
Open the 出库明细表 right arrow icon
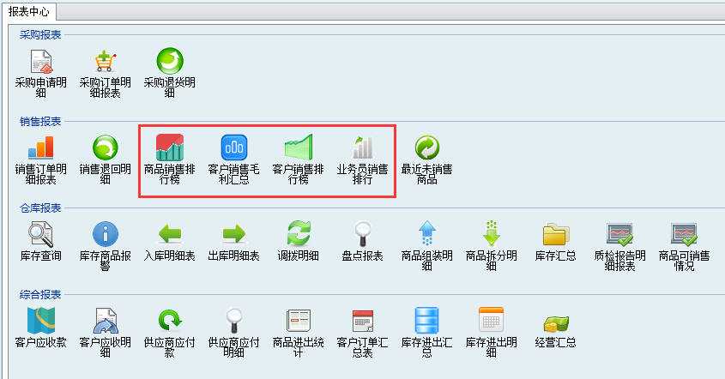[234, 233]
